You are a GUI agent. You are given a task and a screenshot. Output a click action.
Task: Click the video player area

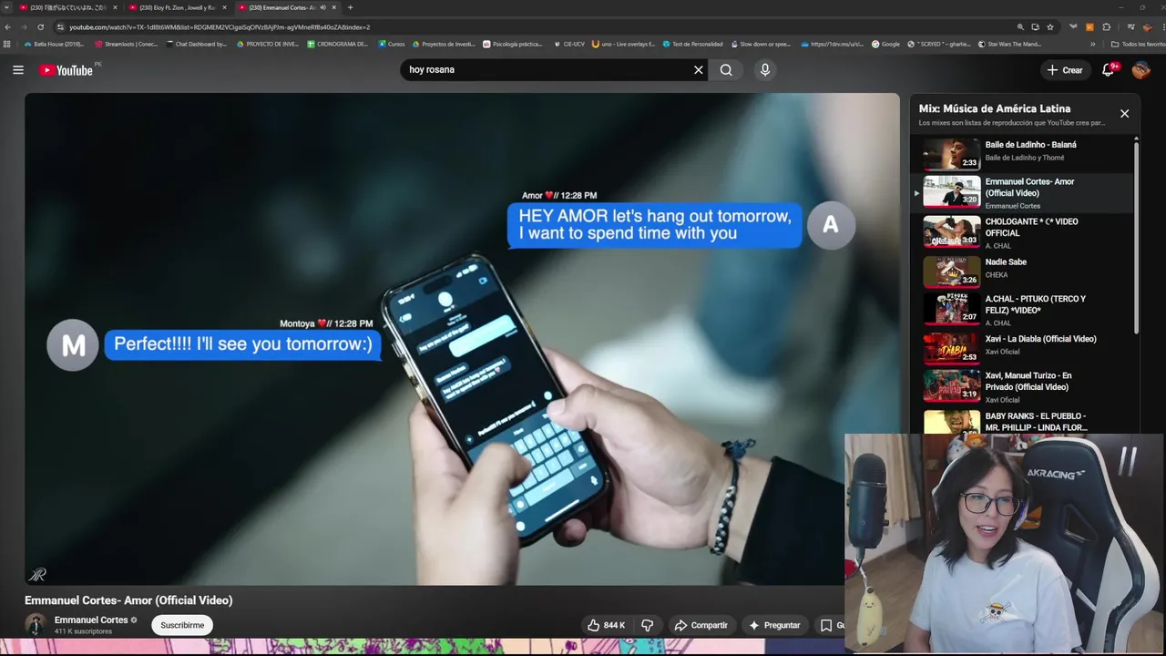pyautogui.click(x=462, y=339)
